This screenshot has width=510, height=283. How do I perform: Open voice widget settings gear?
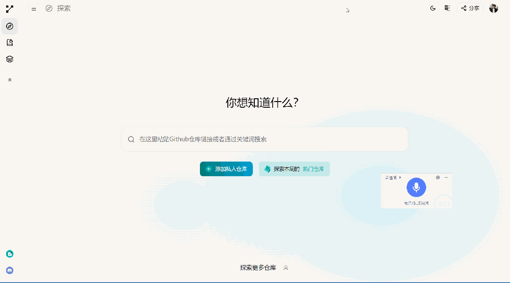[x=438, y=177]
